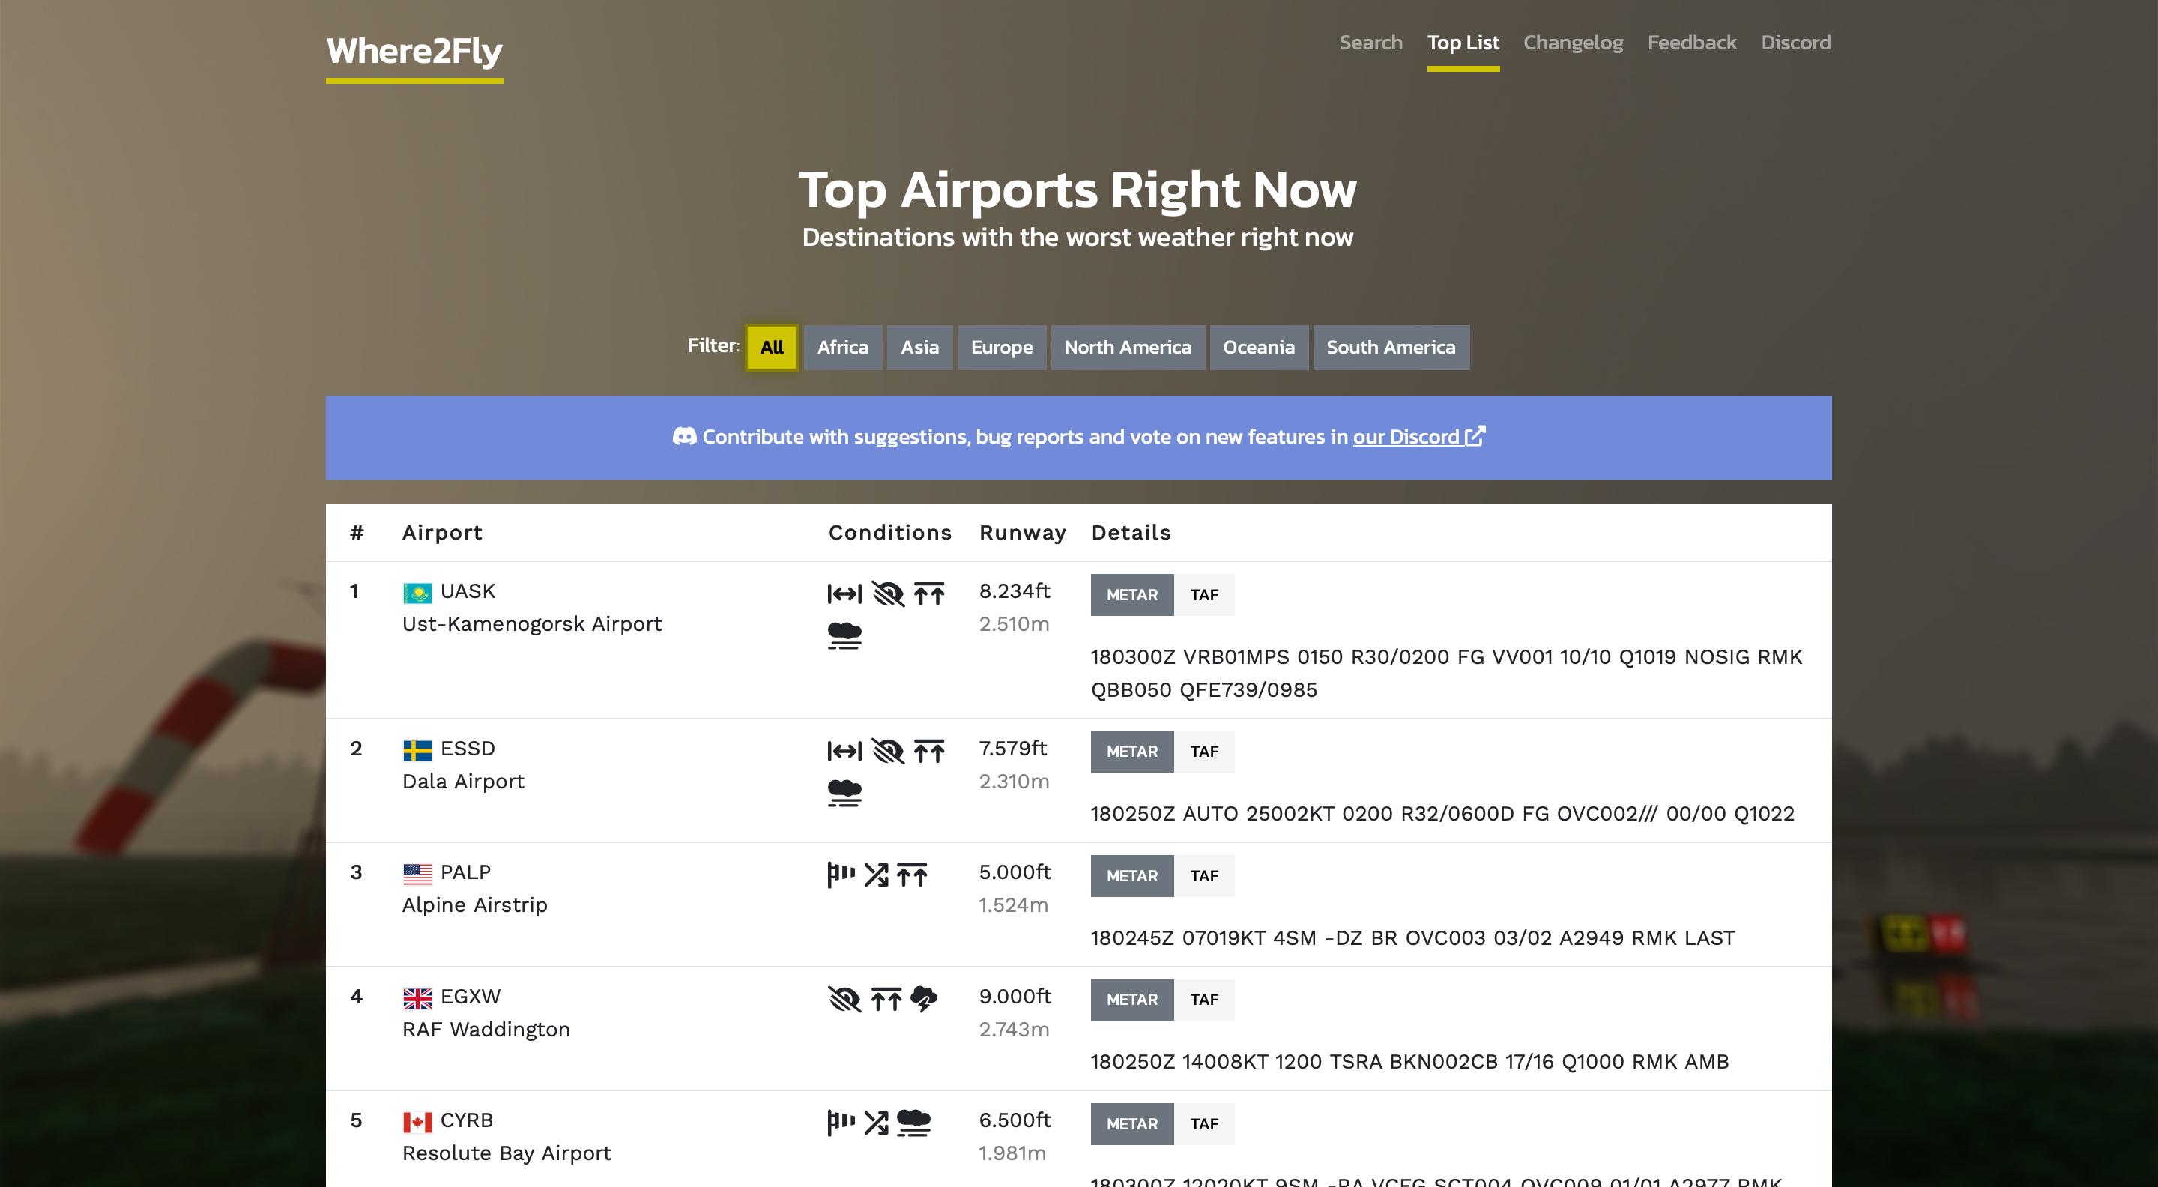Click fog cloud icon in UASK row
This screenshot has width=2158, height=1187.
click(x=844, y=635)
